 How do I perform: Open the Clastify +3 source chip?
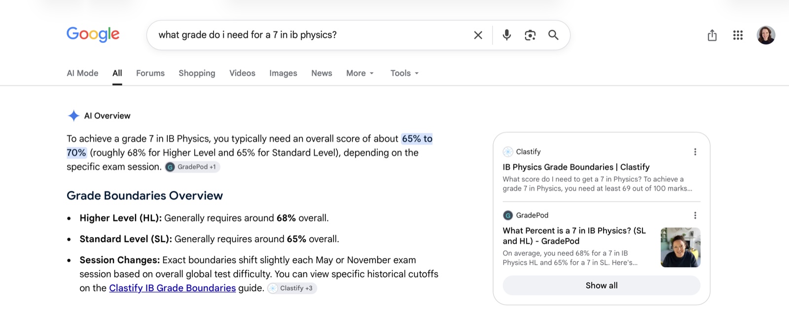tap(292, 288)
